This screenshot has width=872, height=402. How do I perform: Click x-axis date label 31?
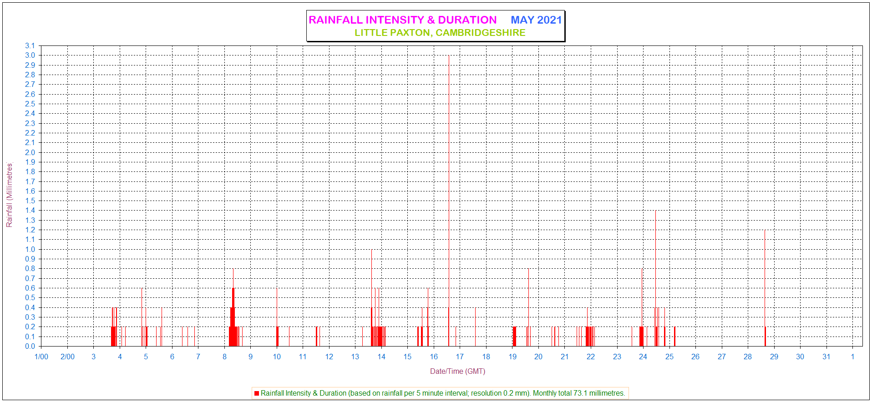826,357
